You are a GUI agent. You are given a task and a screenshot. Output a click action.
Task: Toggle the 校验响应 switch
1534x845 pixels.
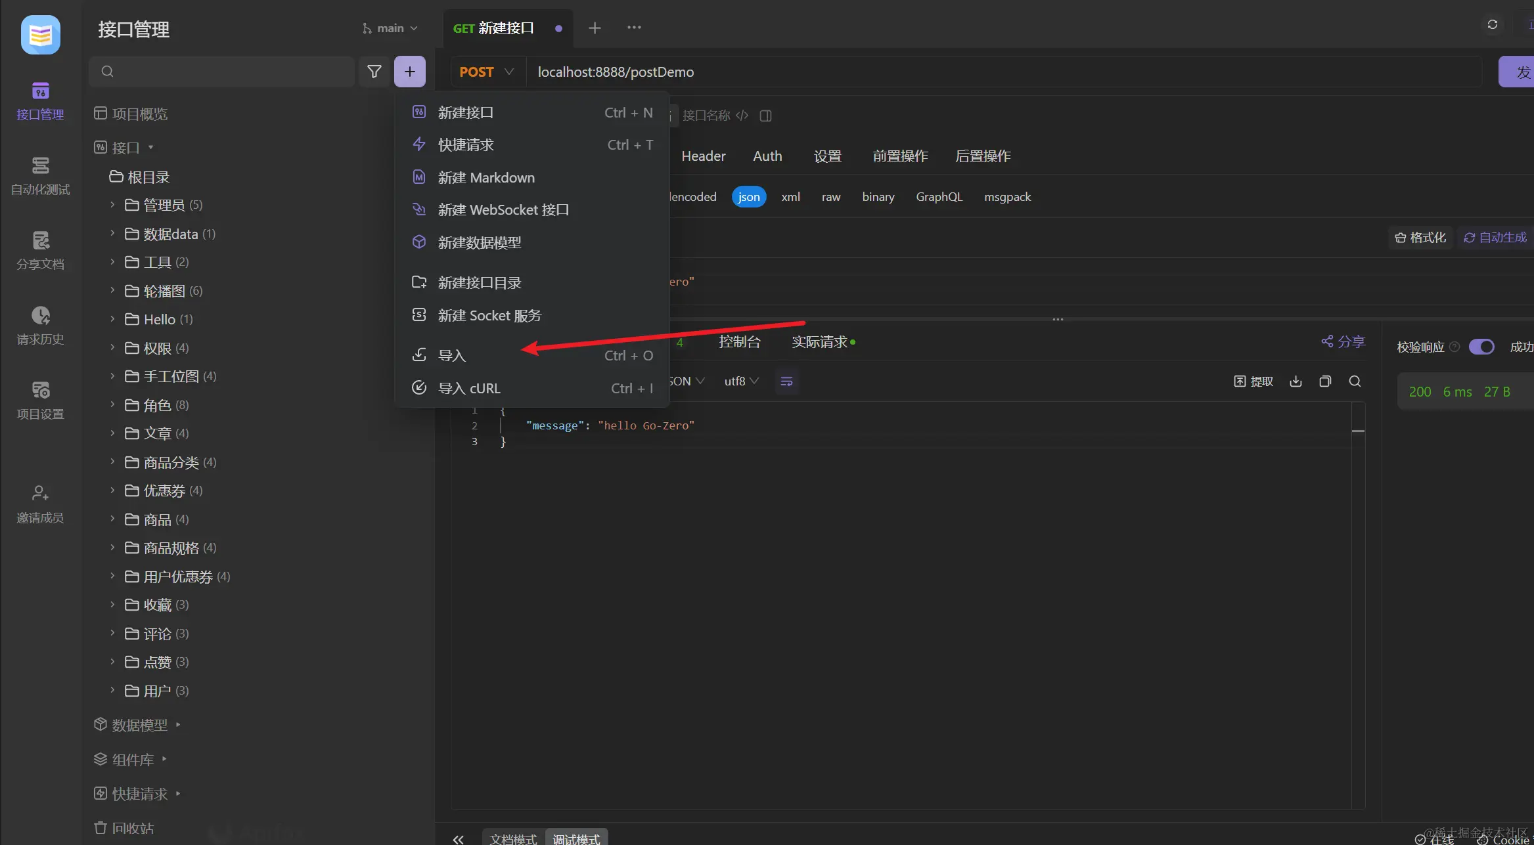[1481, 347]
